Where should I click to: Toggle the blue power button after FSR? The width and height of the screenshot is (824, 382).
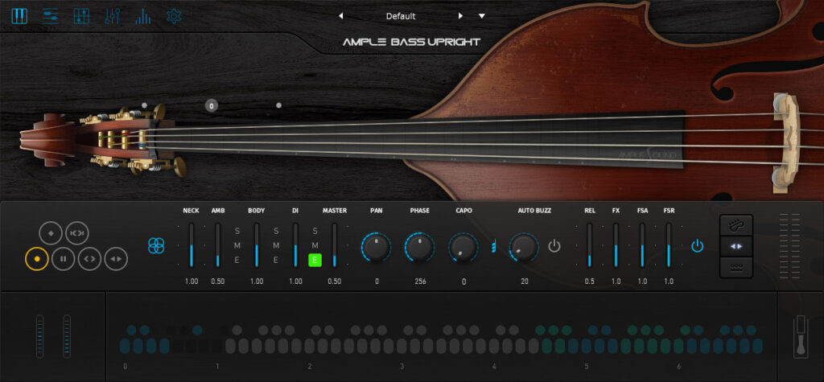click(x=698, y=245)
